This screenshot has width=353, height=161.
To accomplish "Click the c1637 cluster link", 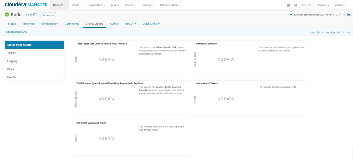I will tap(32, 14).
